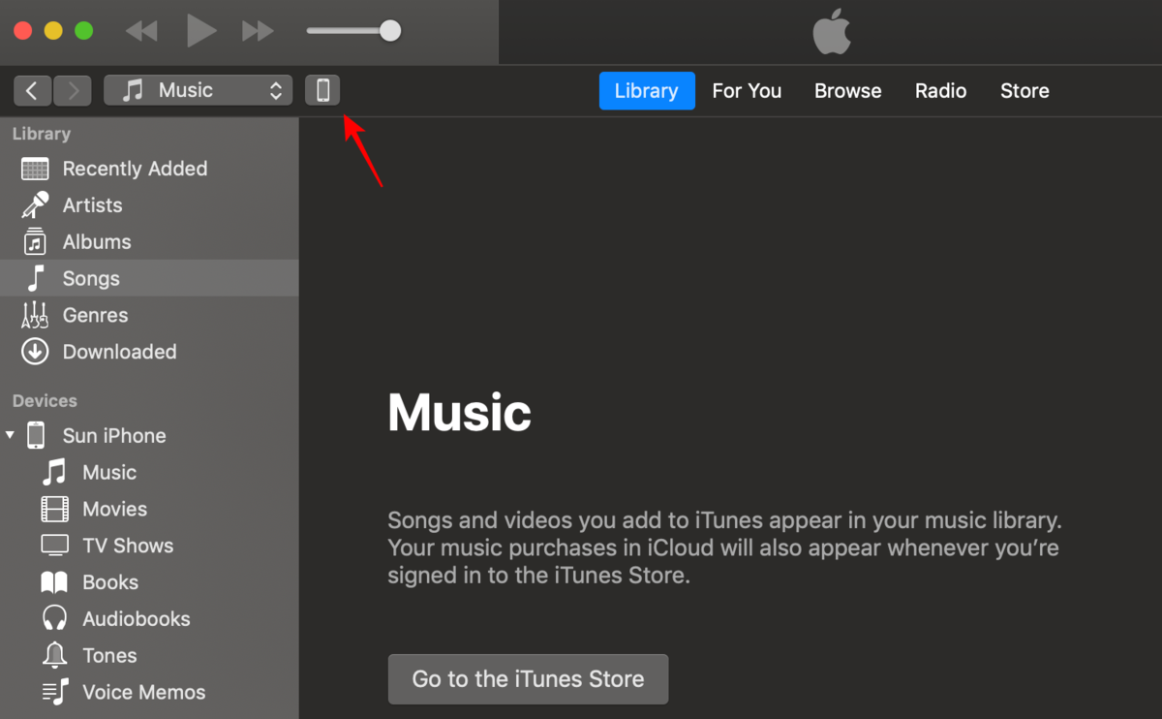Click the Genres guitars icon

[35, 315]
